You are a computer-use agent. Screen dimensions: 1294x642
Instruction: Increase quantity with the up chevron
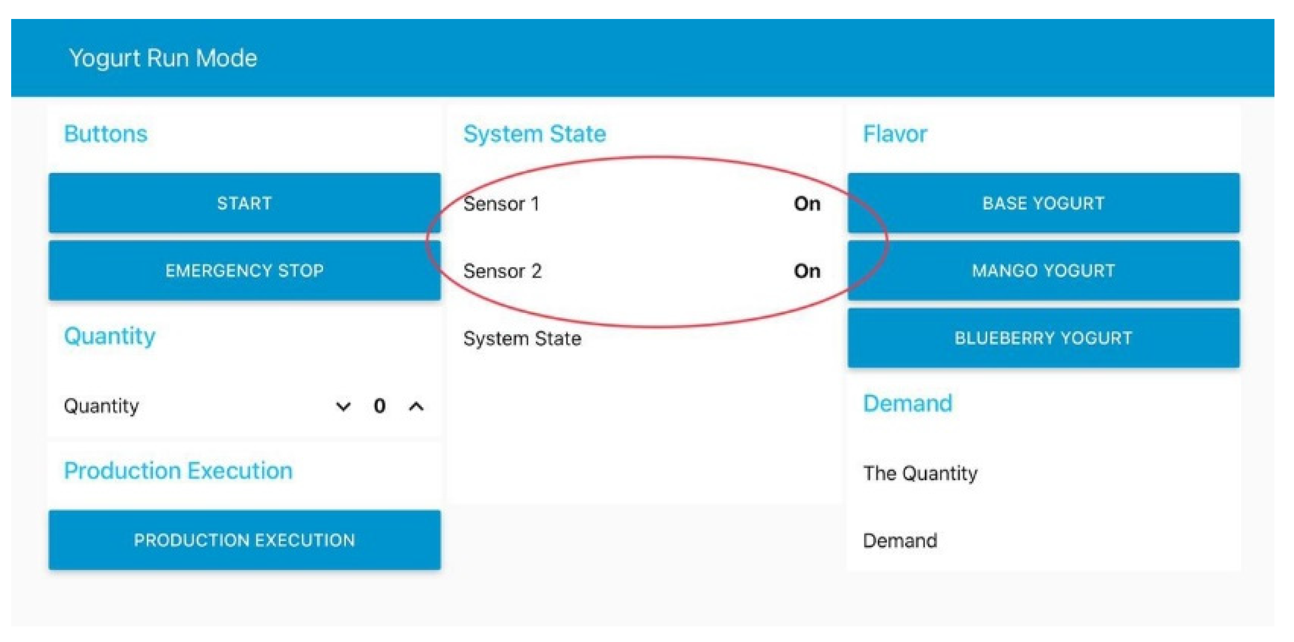pos(416,406)
